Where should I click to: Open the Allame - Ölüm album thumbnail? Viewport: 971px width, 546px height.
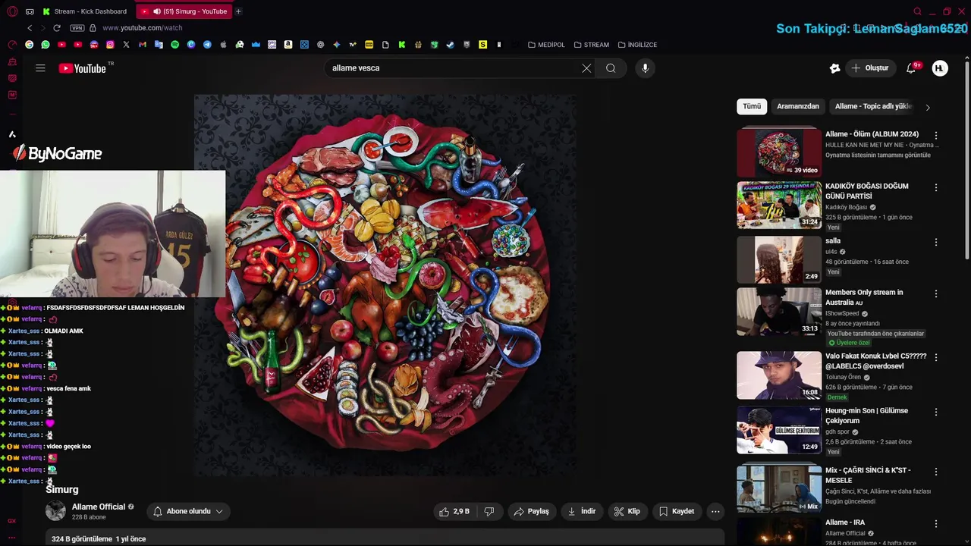pyautogui.click(x=779, y=152)
